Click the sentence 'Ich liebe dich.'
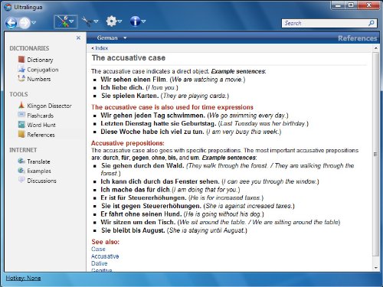 [x=122, y=87]
